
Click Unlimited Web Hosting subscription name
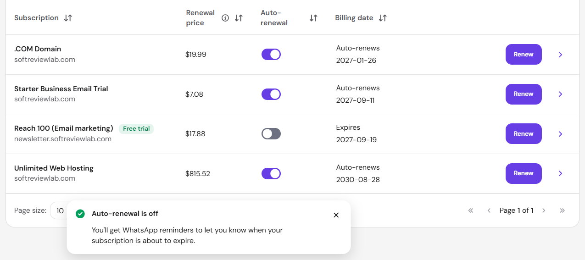point(54,168)
